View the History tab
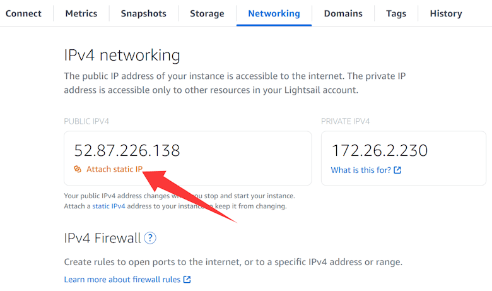The image size is (492, 291). (x=445, y=13)
